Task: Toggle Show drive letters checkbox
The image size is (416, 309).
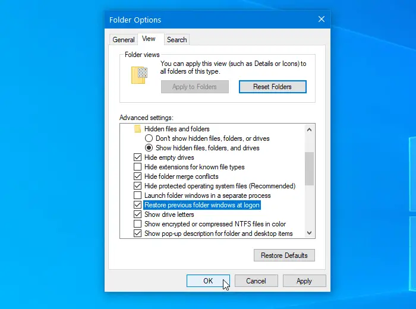Action: pyautogui.click(x=137, y=215)
